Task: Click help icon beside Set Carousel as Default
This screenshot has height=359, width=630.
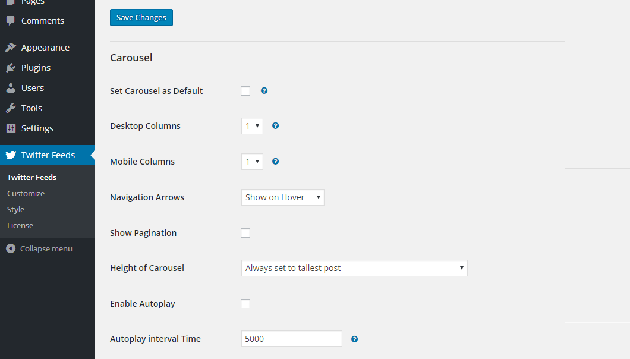Action: 264,91
